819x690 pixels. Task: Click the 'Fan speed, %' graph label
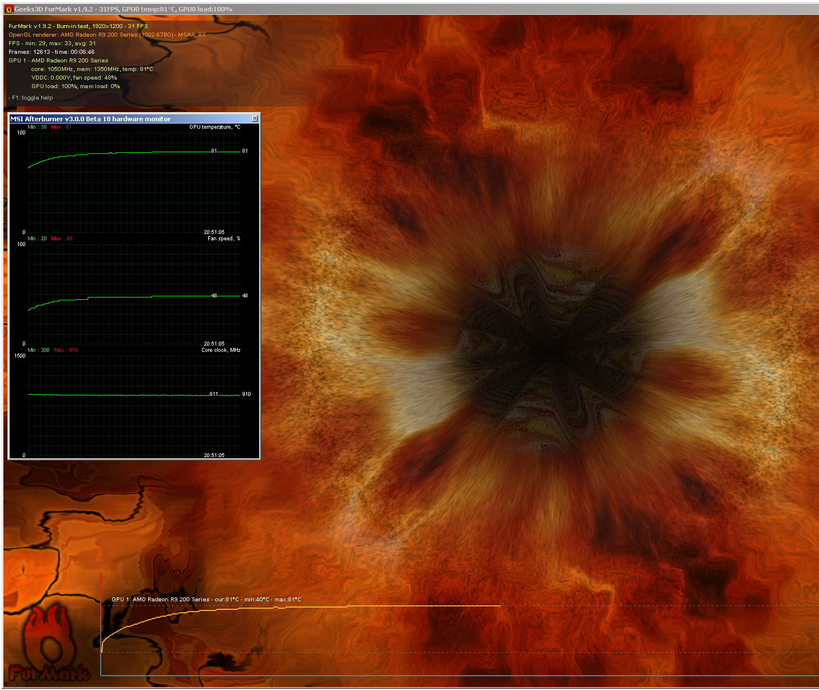[224, 239]
